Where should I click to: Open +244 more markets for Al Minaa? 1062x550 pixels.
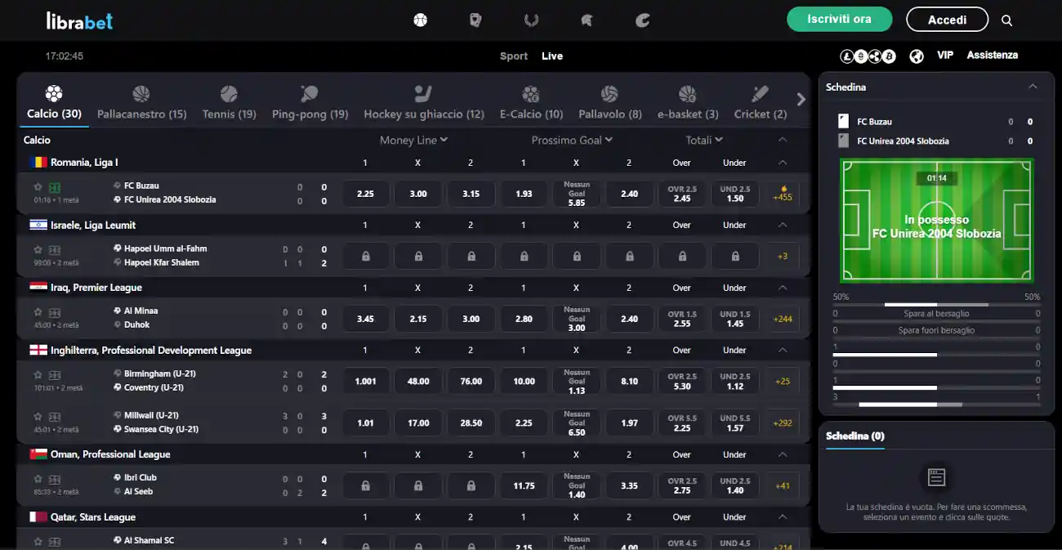click(783, 319)
